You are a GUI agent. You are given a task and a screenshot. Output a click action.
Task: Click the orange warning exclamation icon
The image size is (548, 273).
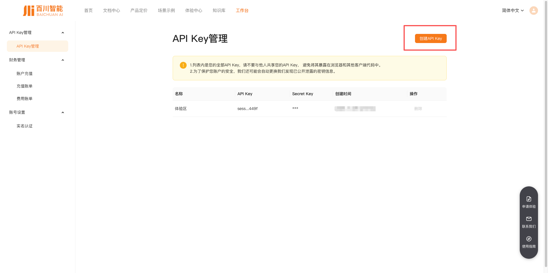[183, 65]
